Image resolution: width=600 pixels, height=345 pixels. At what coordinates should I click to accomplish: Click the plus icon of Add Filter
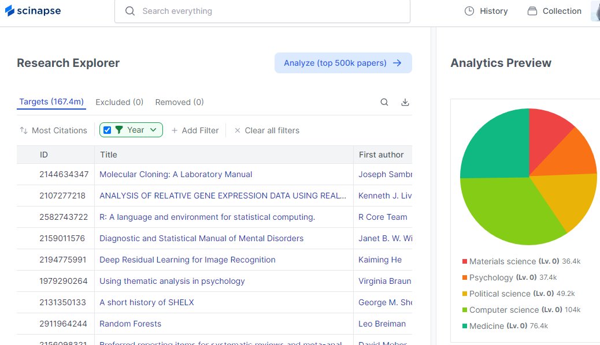coord(175,130)
